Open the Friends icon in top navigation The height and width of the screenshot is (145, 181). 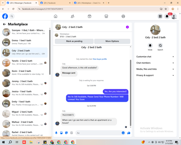72,16
